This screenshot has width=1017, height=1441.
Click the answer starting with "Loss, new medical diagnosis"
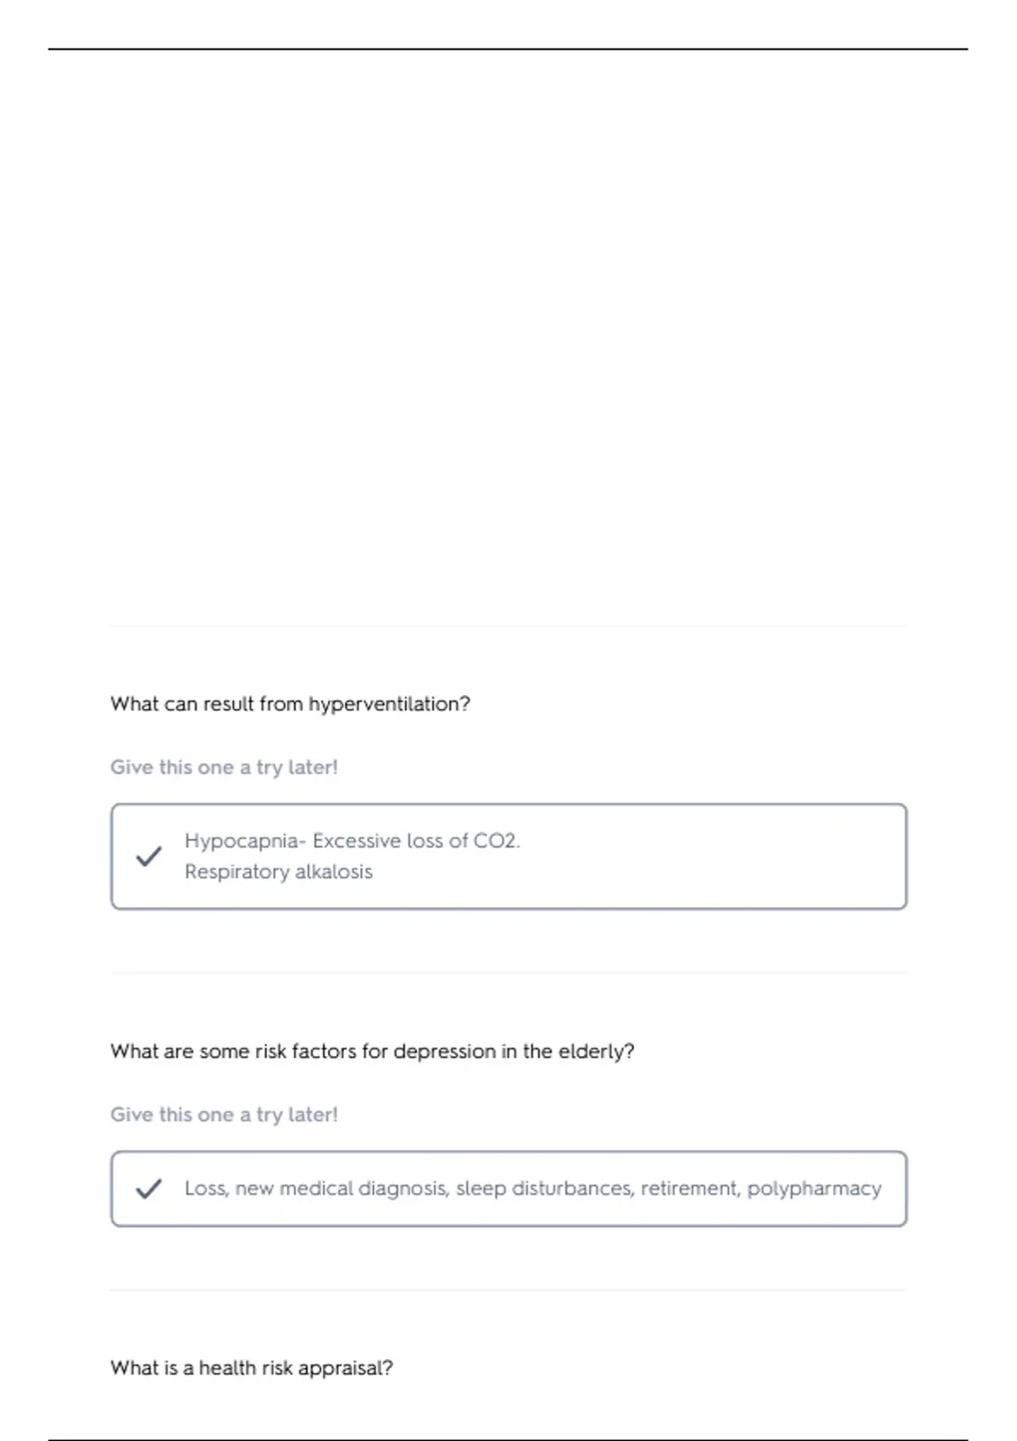[532, 1189]
